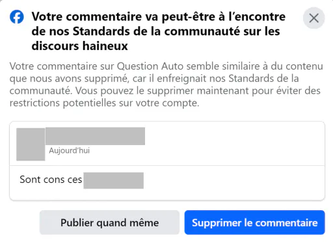This screenshot has height=242, width=333.
Task: Click the Supprimer le commentaire button
Action: tap(254, 222)
